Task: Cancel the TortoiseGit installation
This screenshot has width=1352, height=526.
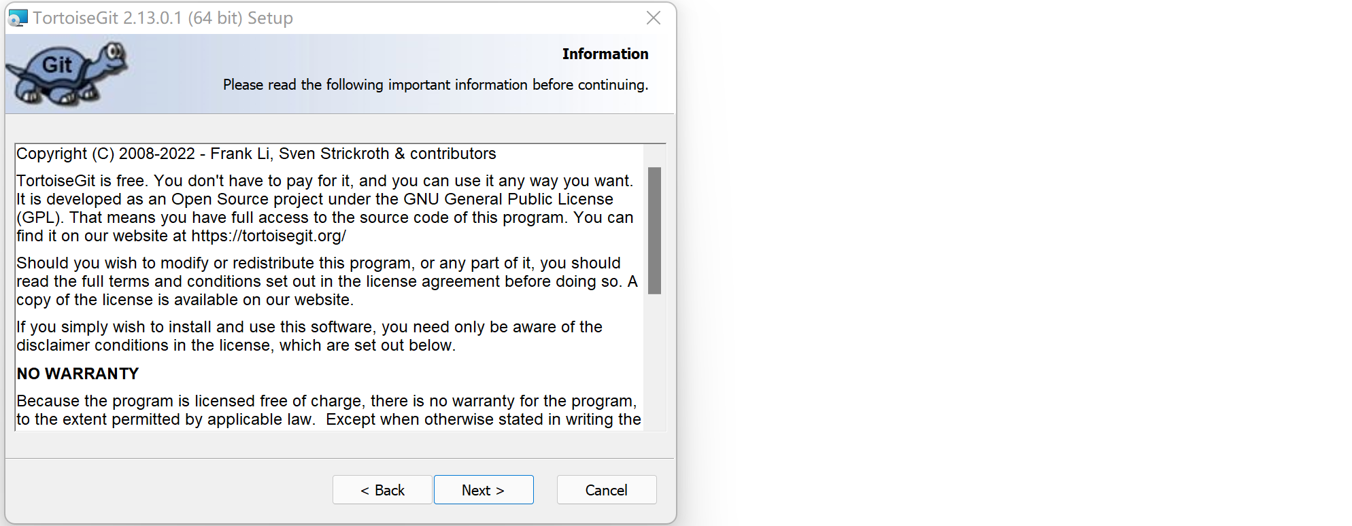Action: [x=606, y=490]
